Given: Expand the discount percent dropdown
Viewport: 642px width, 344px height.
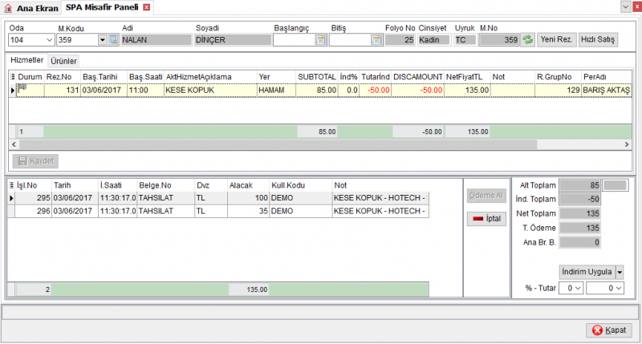Looking at the screenshot, I should (578, 288).
